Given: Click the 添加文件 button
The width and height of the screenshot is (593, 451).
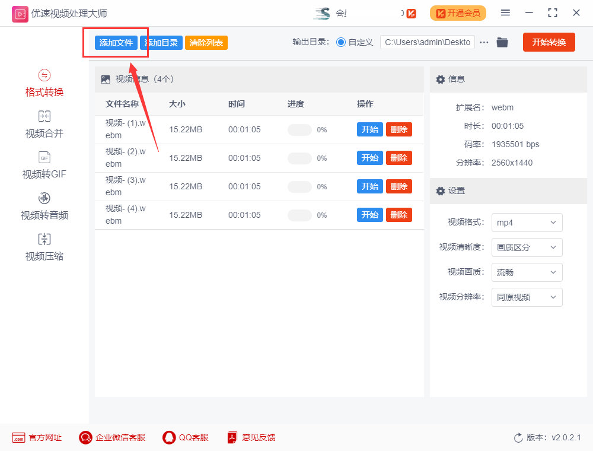Looking at the screenshot, I should tap(116, 43).
